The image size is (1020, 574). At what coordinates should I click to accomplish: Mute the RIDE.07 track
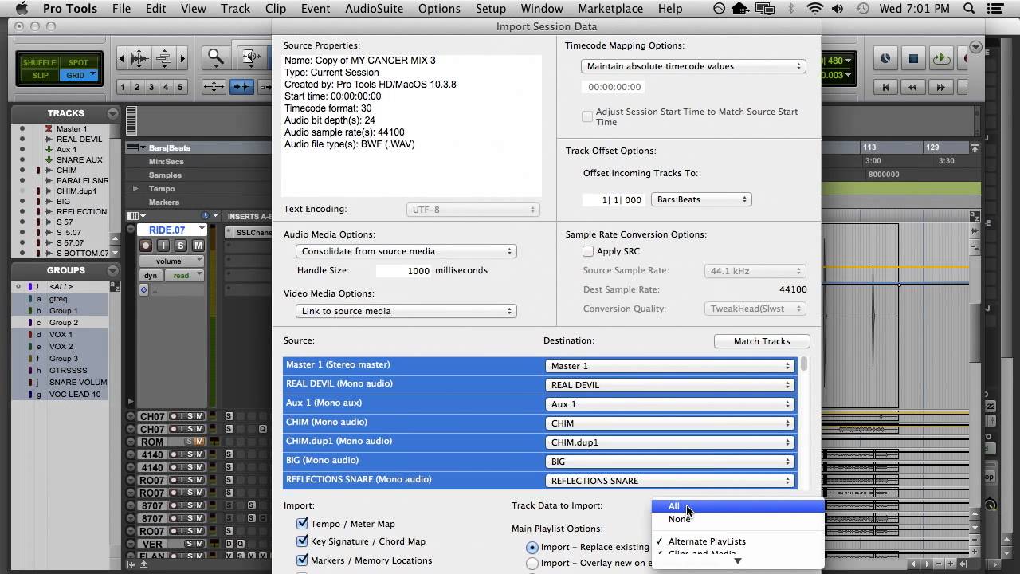tap(198, 246)
